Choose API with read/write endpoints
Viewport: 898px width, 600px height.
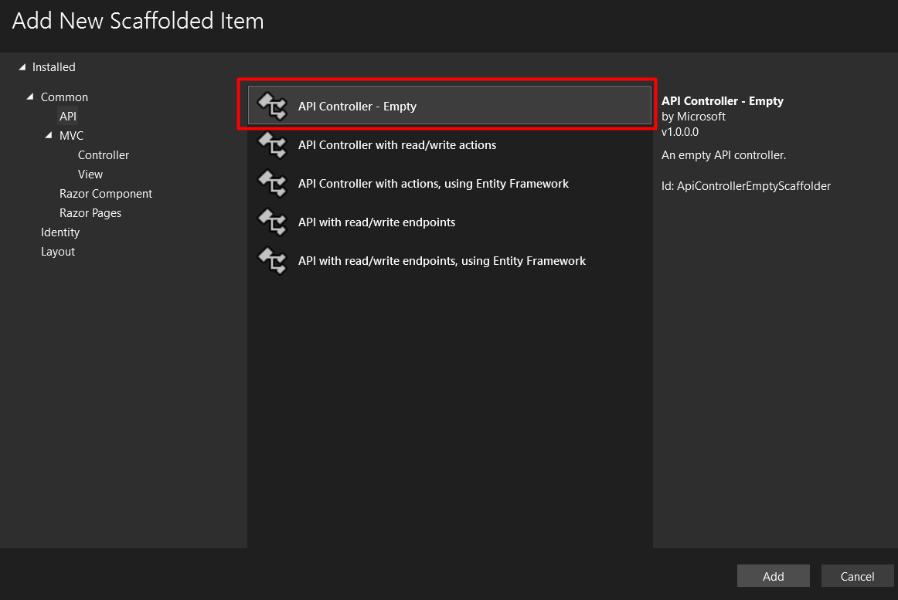tap(450, 222)
